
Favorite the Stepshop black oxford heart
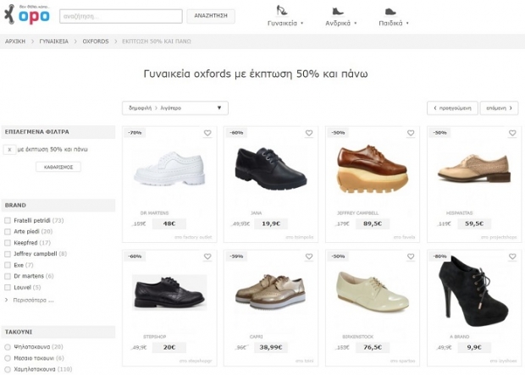tap(207, 256)
